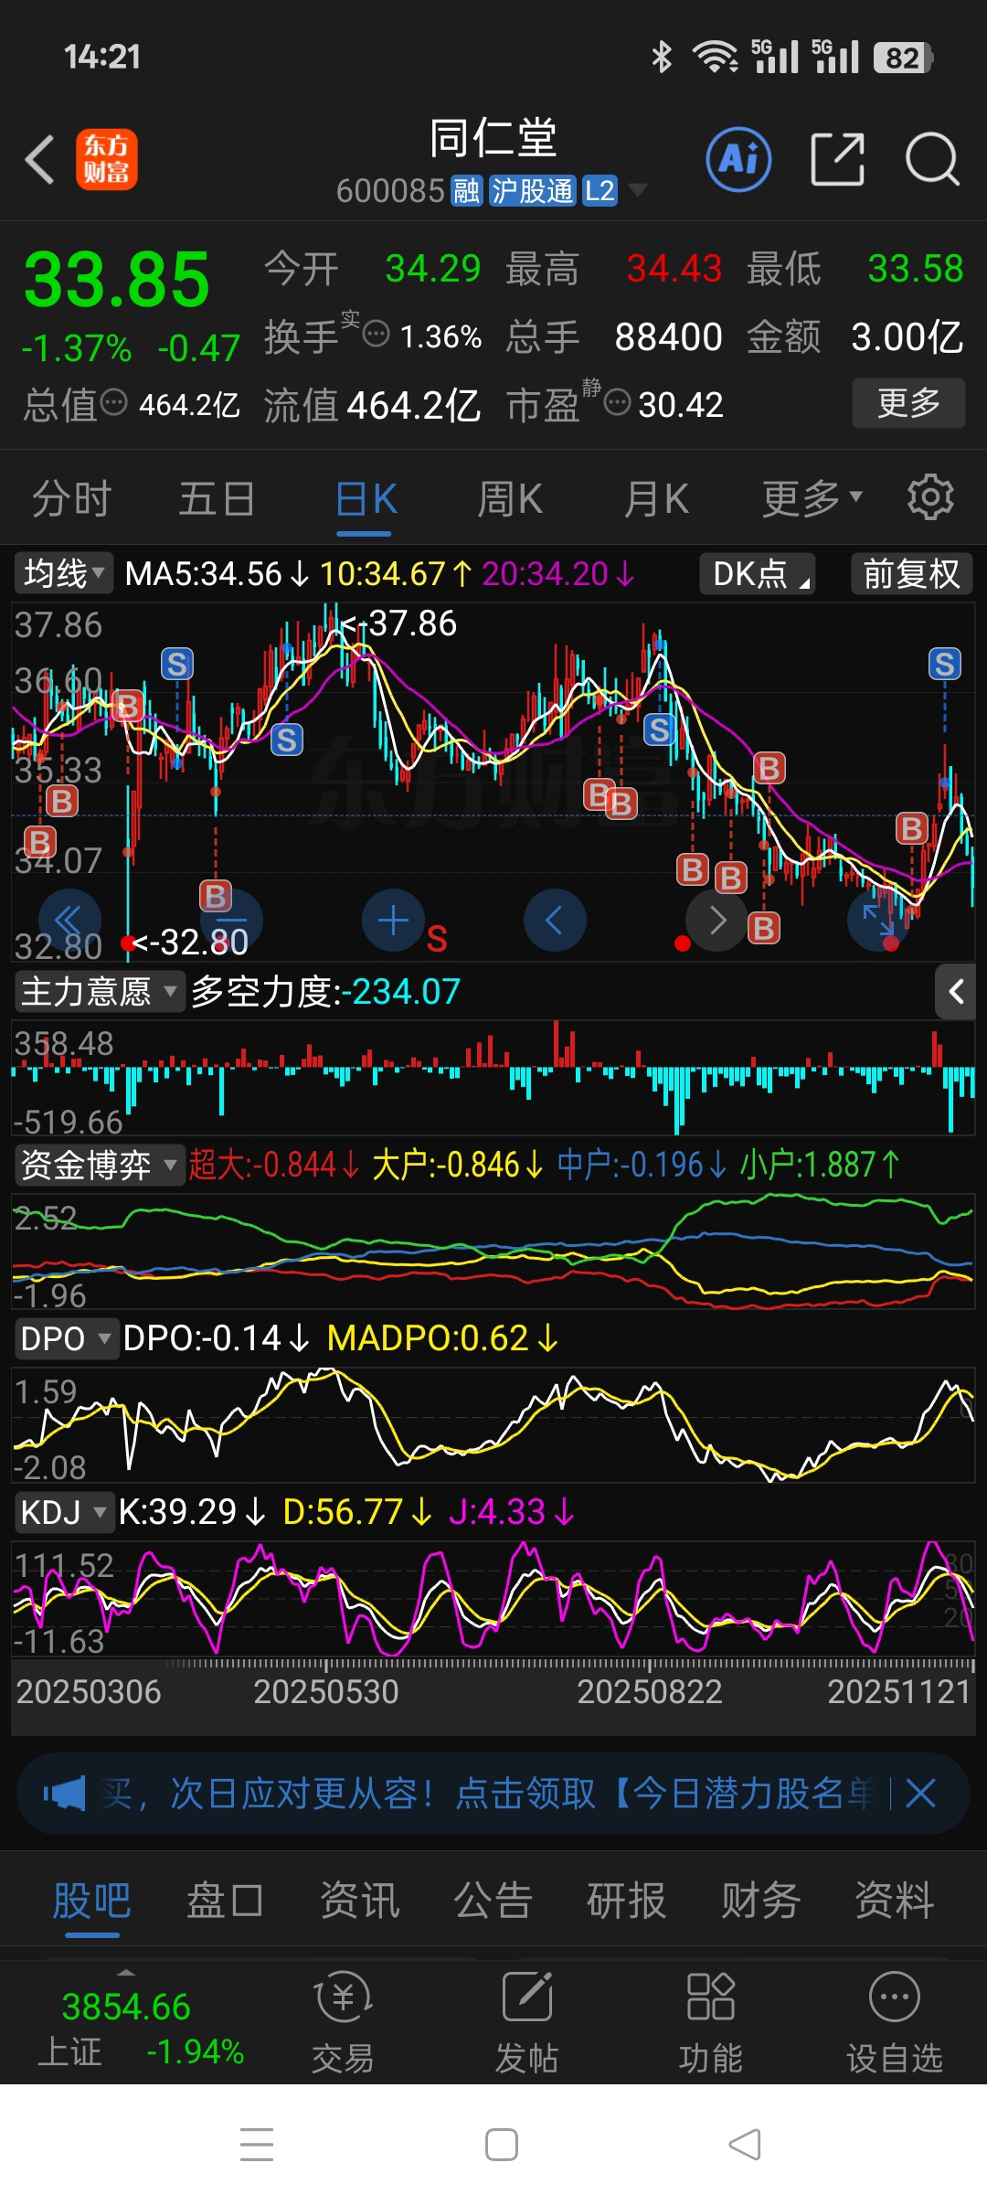Switch to 周K chart tab

point(510,499)
